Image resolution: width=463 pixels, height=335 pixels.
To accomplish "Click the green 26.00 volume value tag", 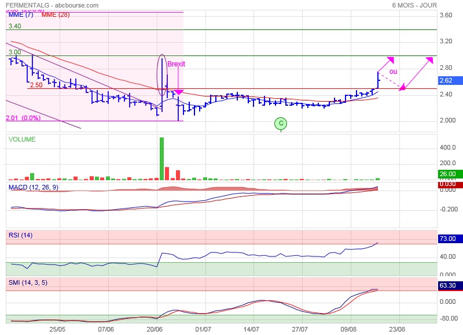I will click(446, 174).
